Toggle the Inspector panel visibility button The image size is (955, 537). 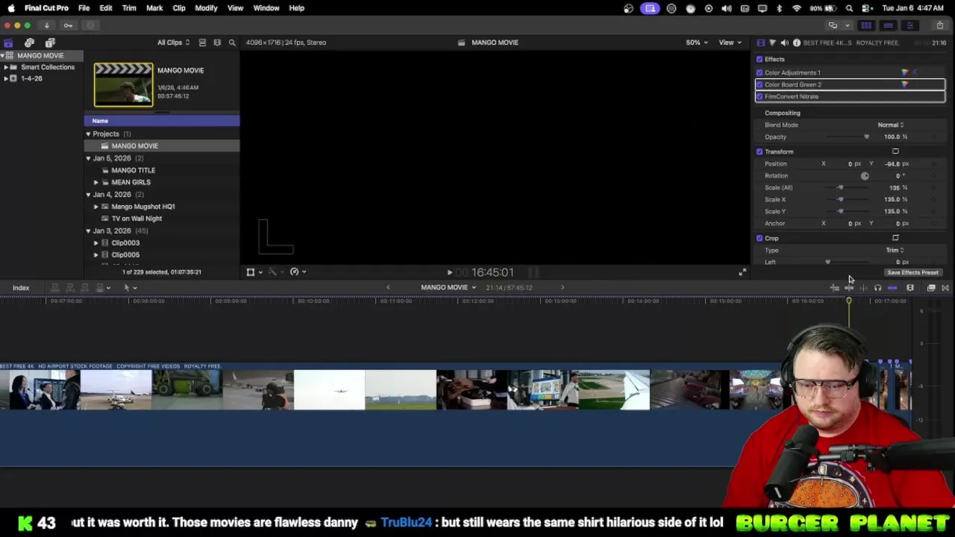(x=909, y=25)
